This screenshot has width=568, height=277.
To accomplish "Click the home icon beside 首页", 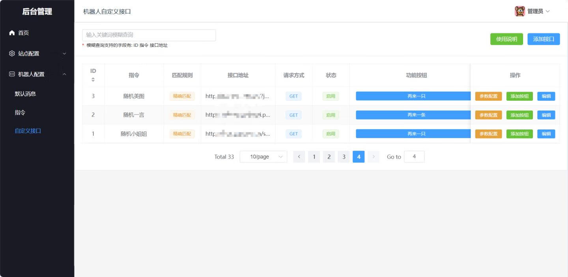I will [12, 33].
